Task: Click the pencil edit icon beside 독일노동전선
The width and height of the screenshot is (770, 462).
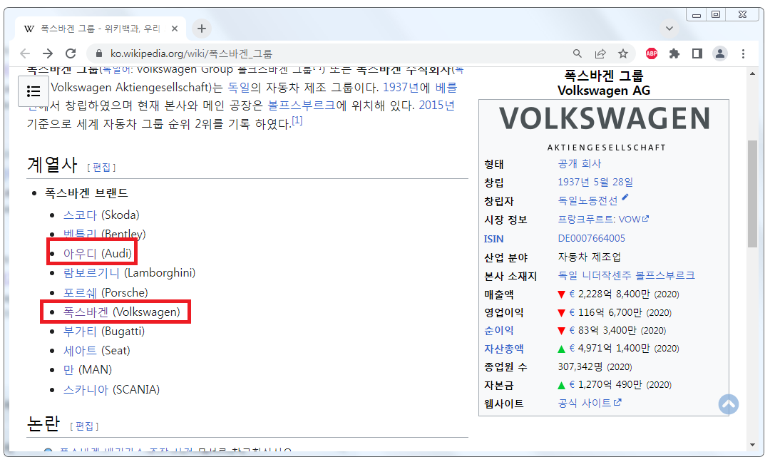Action: point(625,197)
